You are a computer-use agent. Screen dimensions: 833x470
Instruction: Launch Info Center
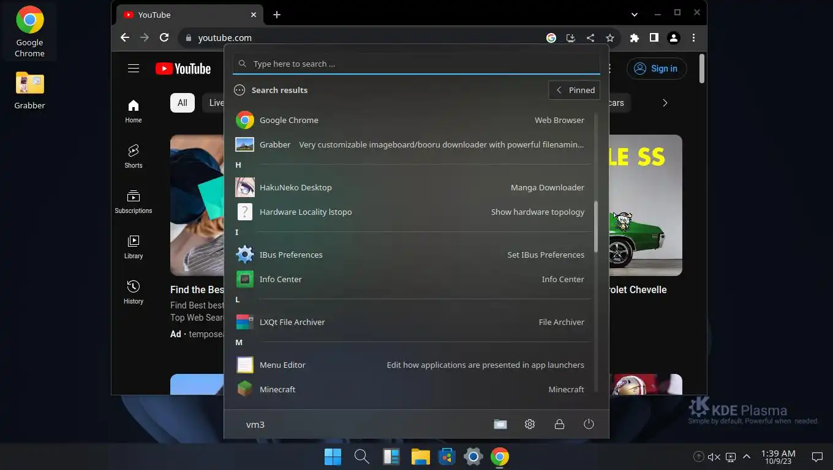[410, 279]
